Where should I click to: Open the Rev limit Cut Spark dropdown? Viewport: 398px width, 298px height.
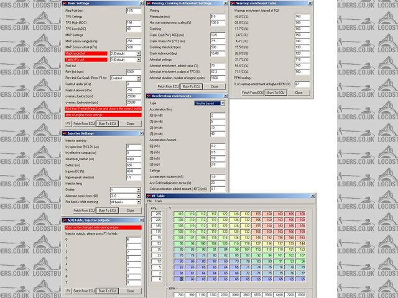139,78
